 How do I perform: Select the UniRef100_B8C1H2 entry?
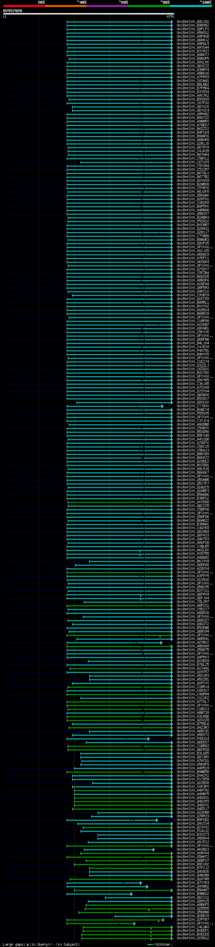(193, 864)
